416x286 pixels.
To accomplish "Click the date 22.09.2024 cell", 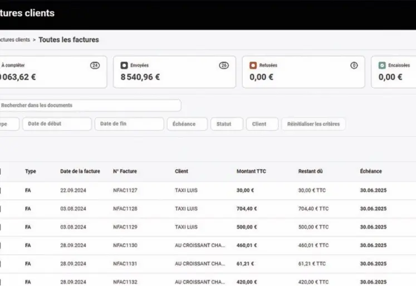I will pyautogui.click(x=73, y=191).
